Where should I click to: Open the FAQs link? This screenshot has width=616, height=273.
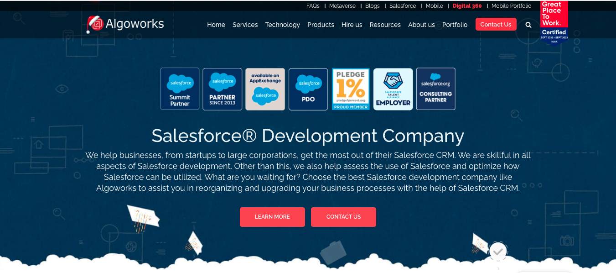coord(313,6)
